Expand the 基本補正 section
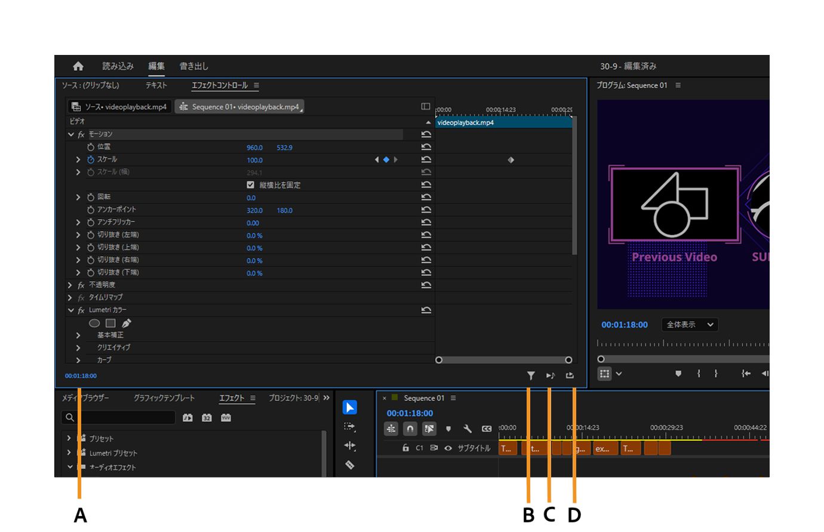 [x=78, y=335]
